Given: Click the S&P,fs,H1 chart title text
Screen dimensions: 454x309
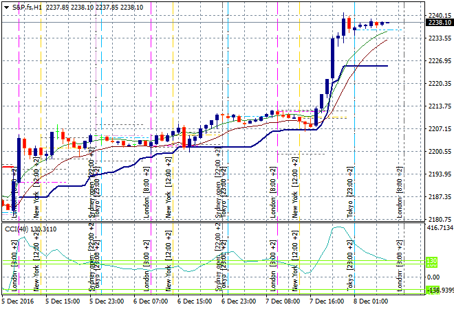Looking at the screenshot, I should pyautogui.click(x=28, y=7).
